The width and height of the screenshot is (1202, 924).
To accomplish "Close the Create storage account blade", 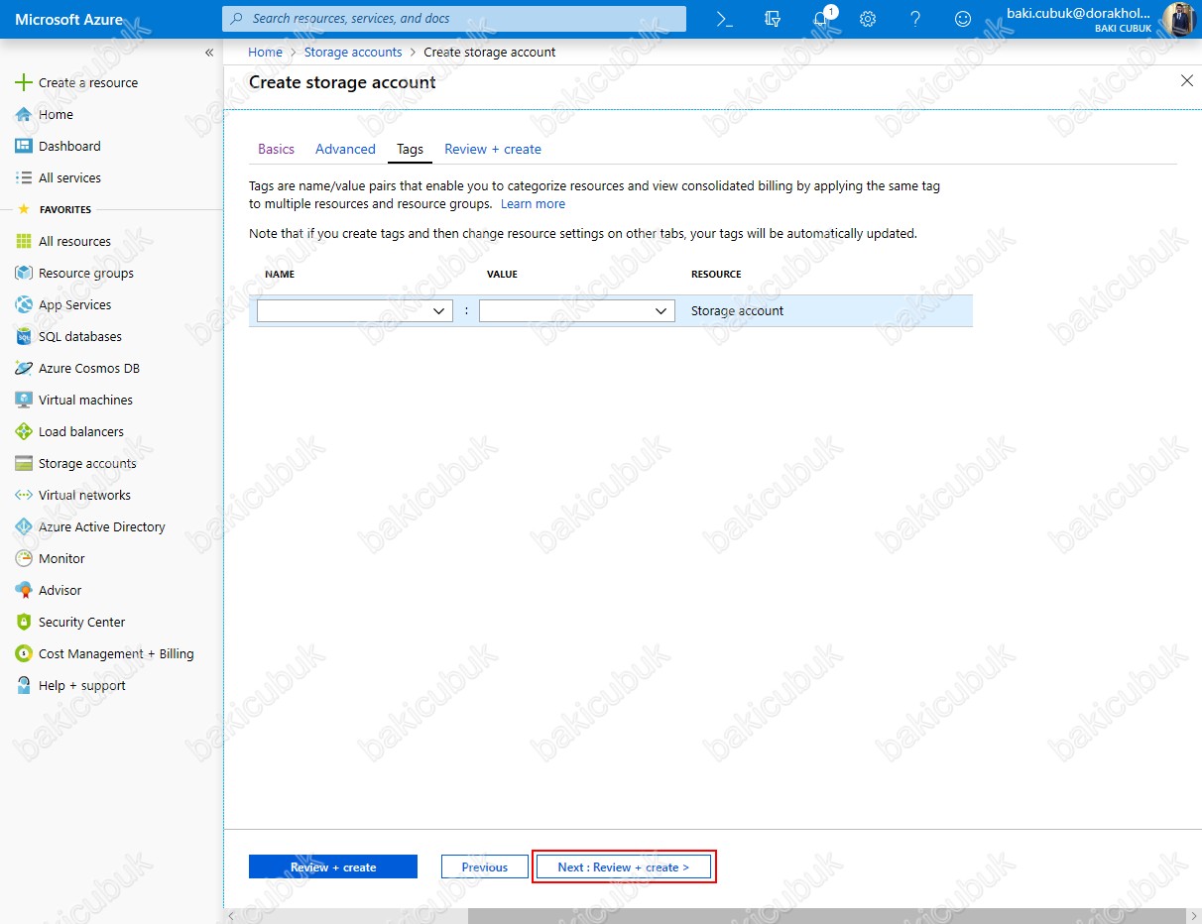I will point(1187,81).
